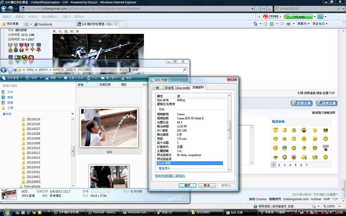346x216 pixels.
Task: Click the IE favorites star icon
Action: pos(4,24)
